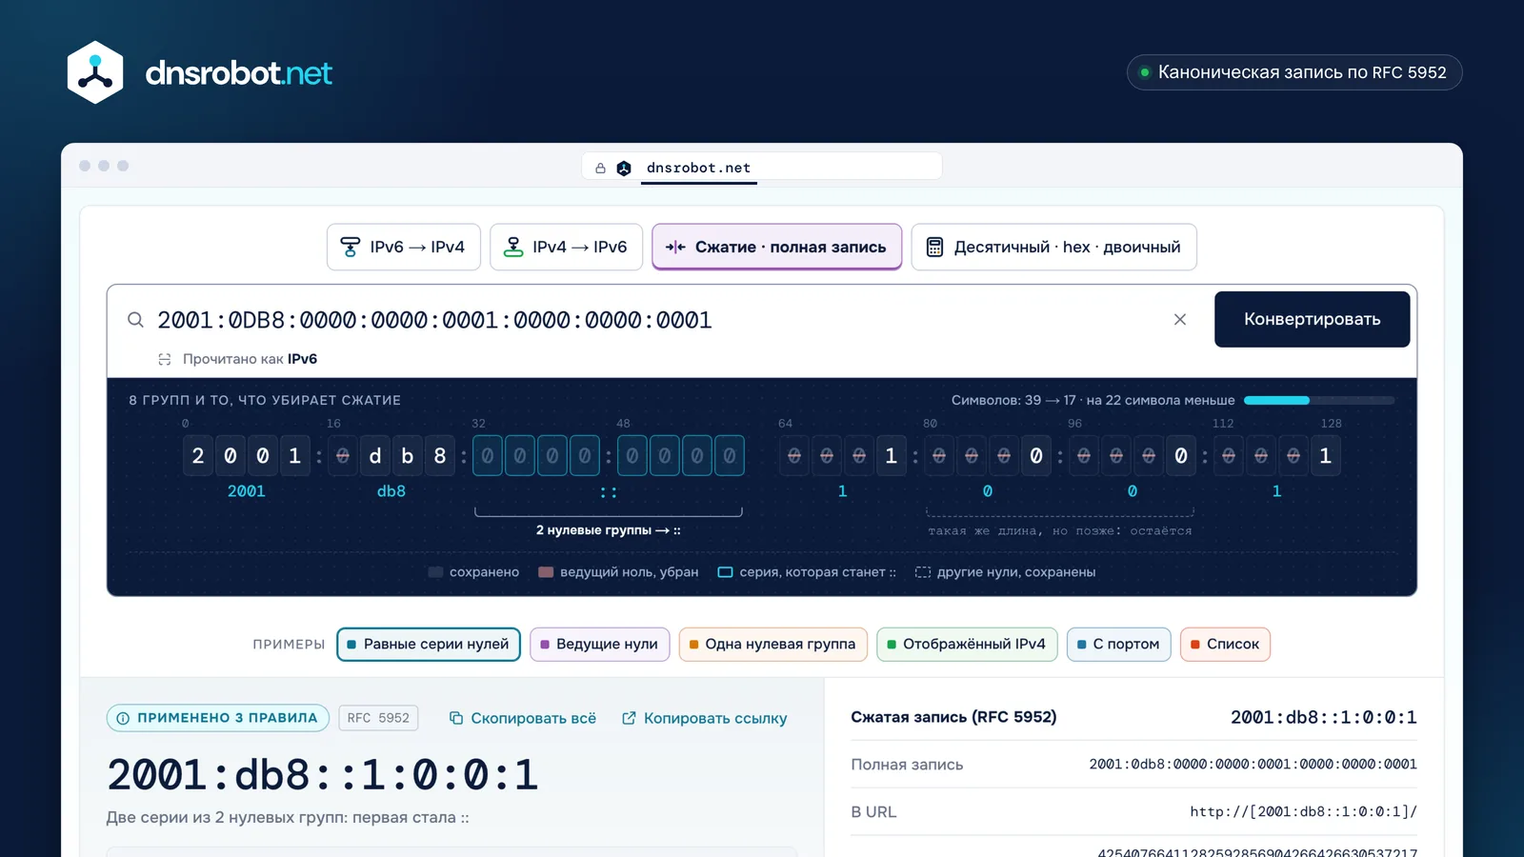Click the ведущий ноль, убран legend swatch
Image resolution: width=1524 pixels, height=857 pixels.
coord(546,572)
